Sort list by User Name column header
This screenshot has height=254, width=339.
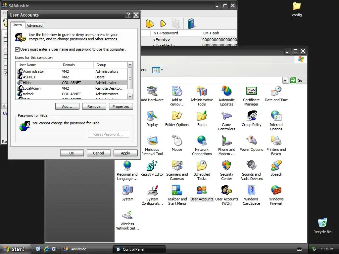(x=38, y=65)
